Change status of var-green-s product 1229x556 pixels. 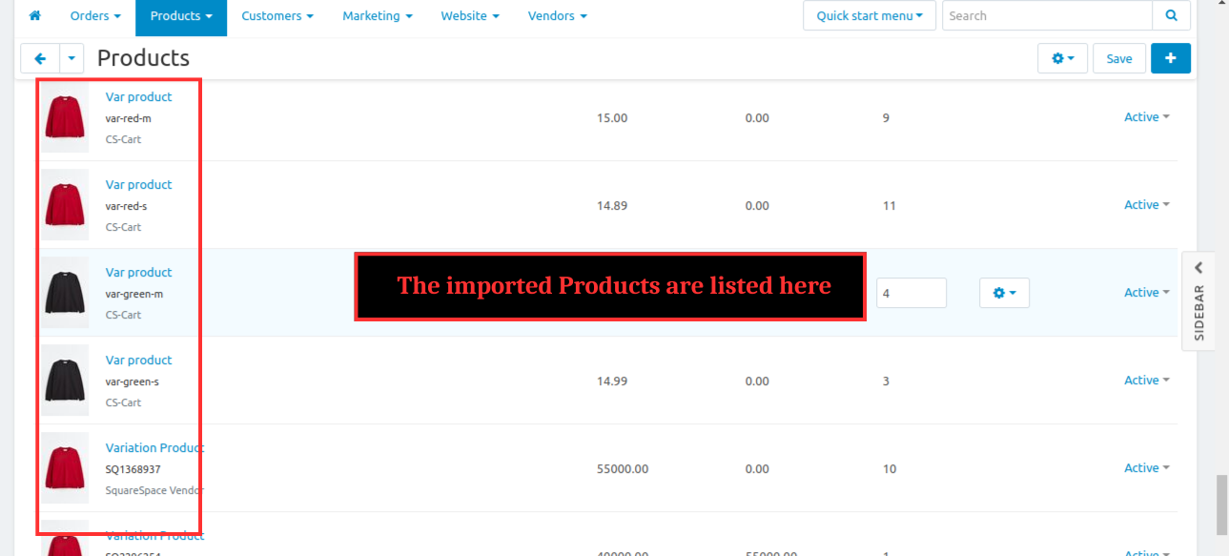tap(1147, 381)
